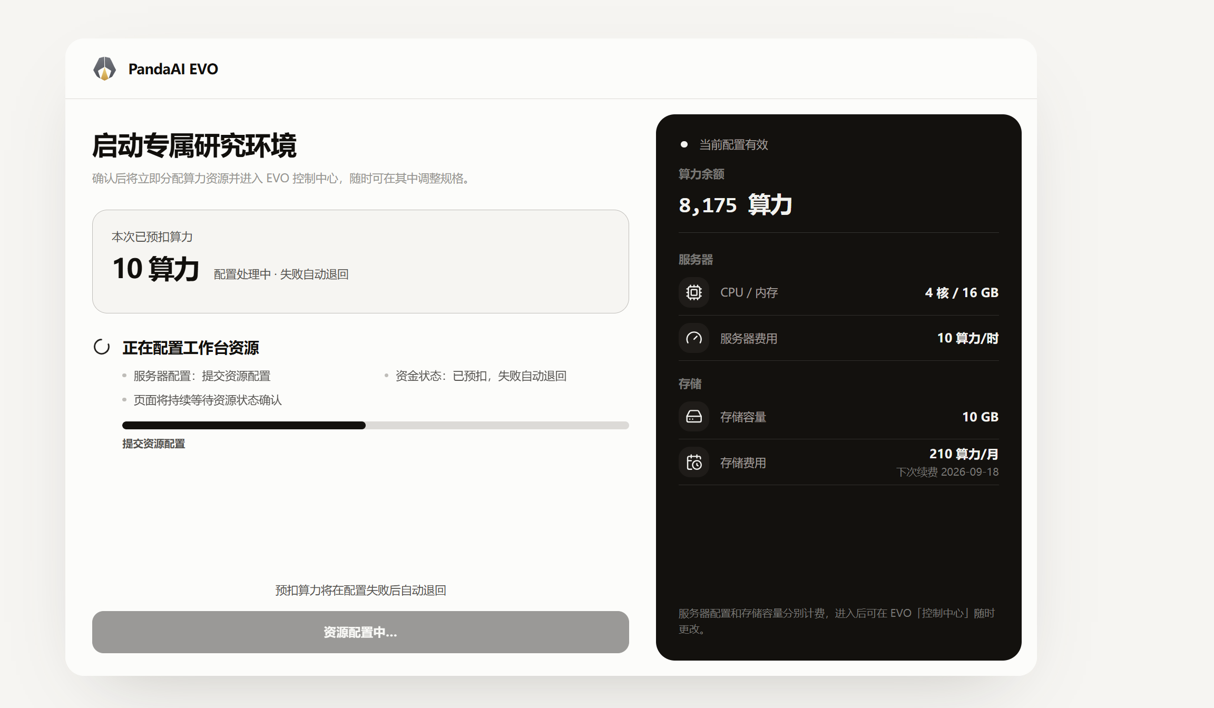1214x708 pixels.
Task: Click the CPU / 内存 label
Action: (x=749, y=293)
